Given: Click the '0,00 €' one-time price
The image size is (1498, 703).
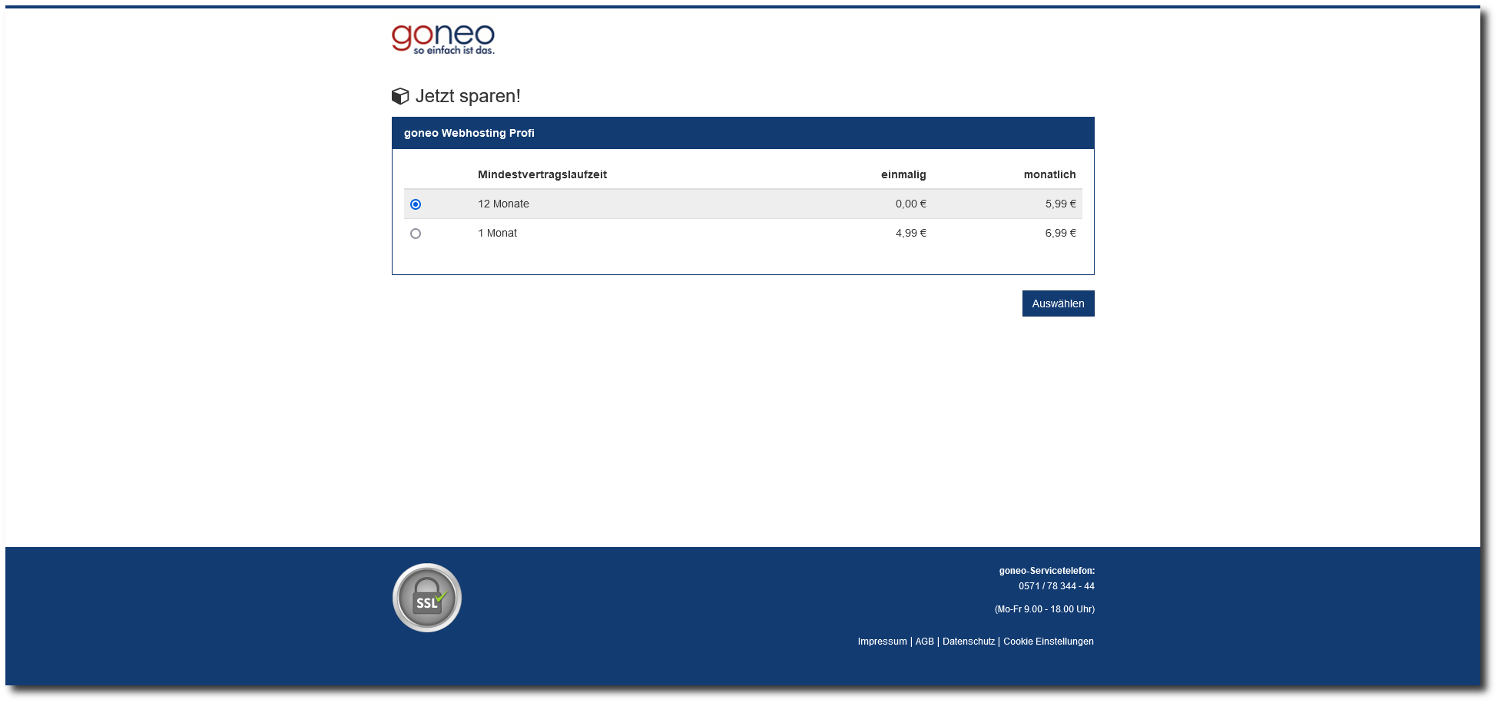Looking at the screenshot, I should (910, 204).
